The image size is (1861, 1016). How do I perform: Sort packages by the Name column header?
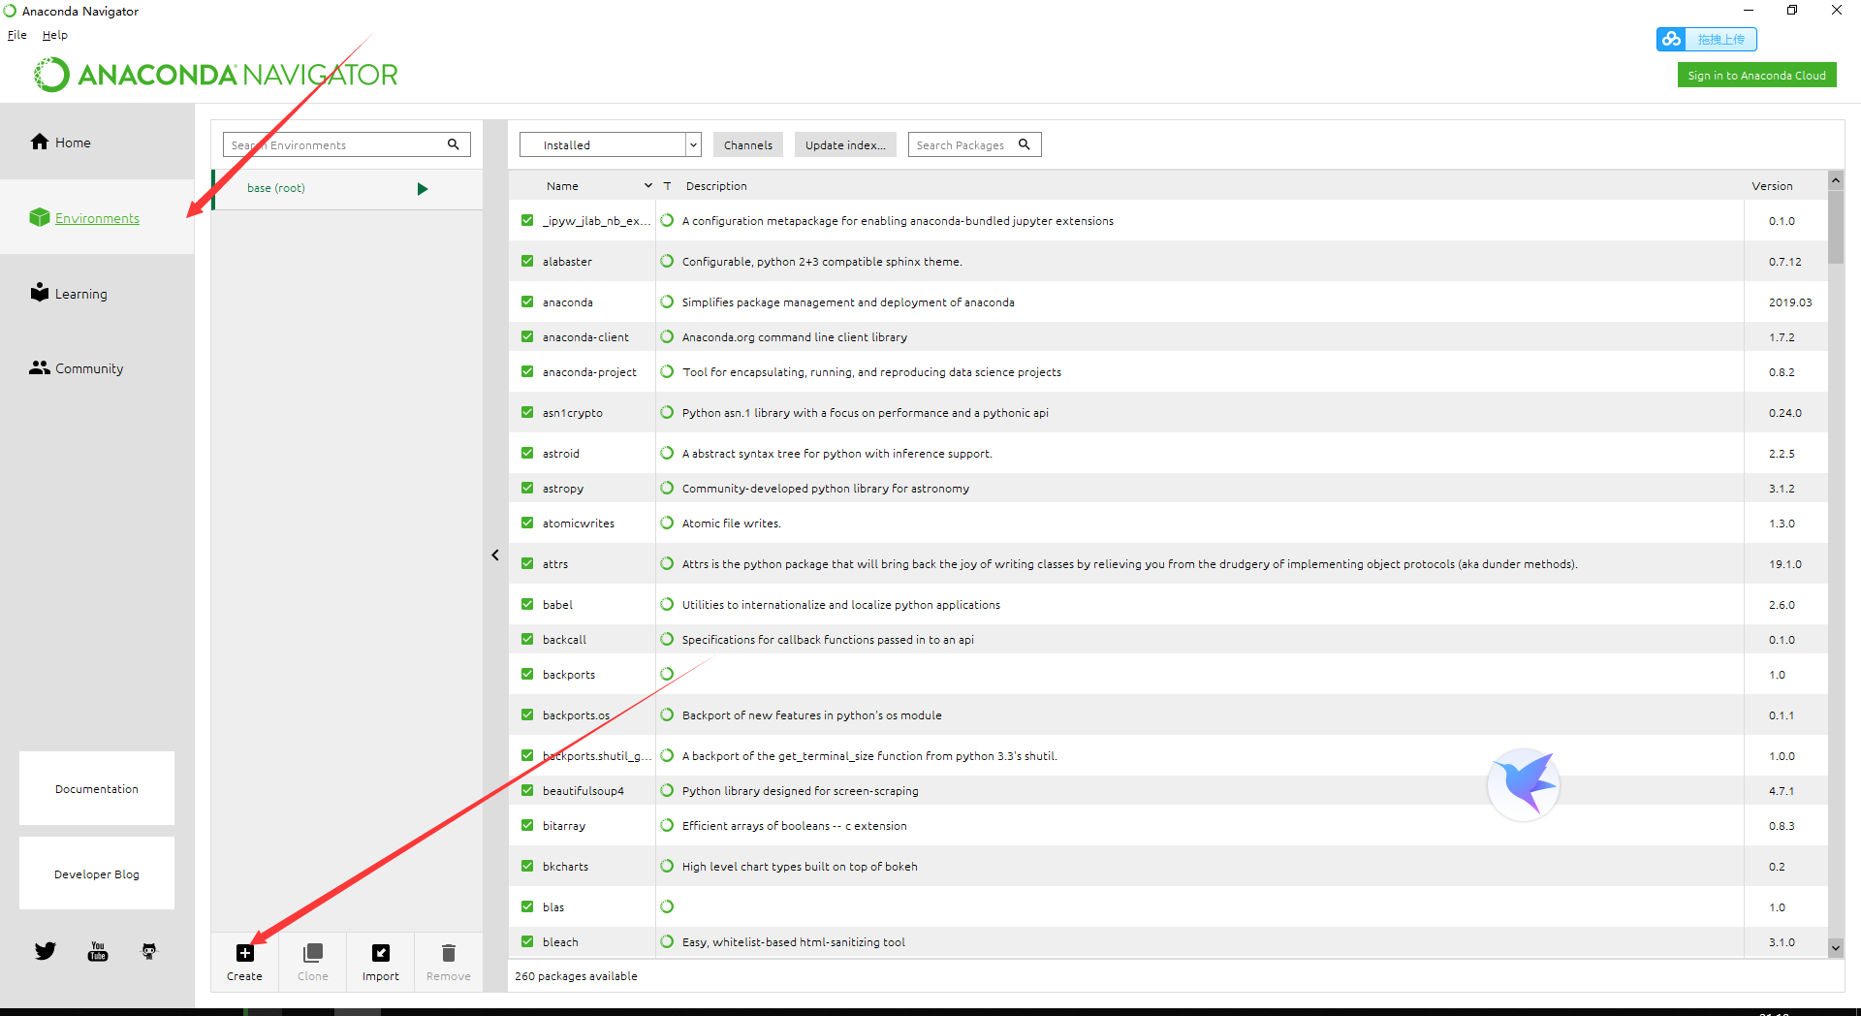point(562,186)
